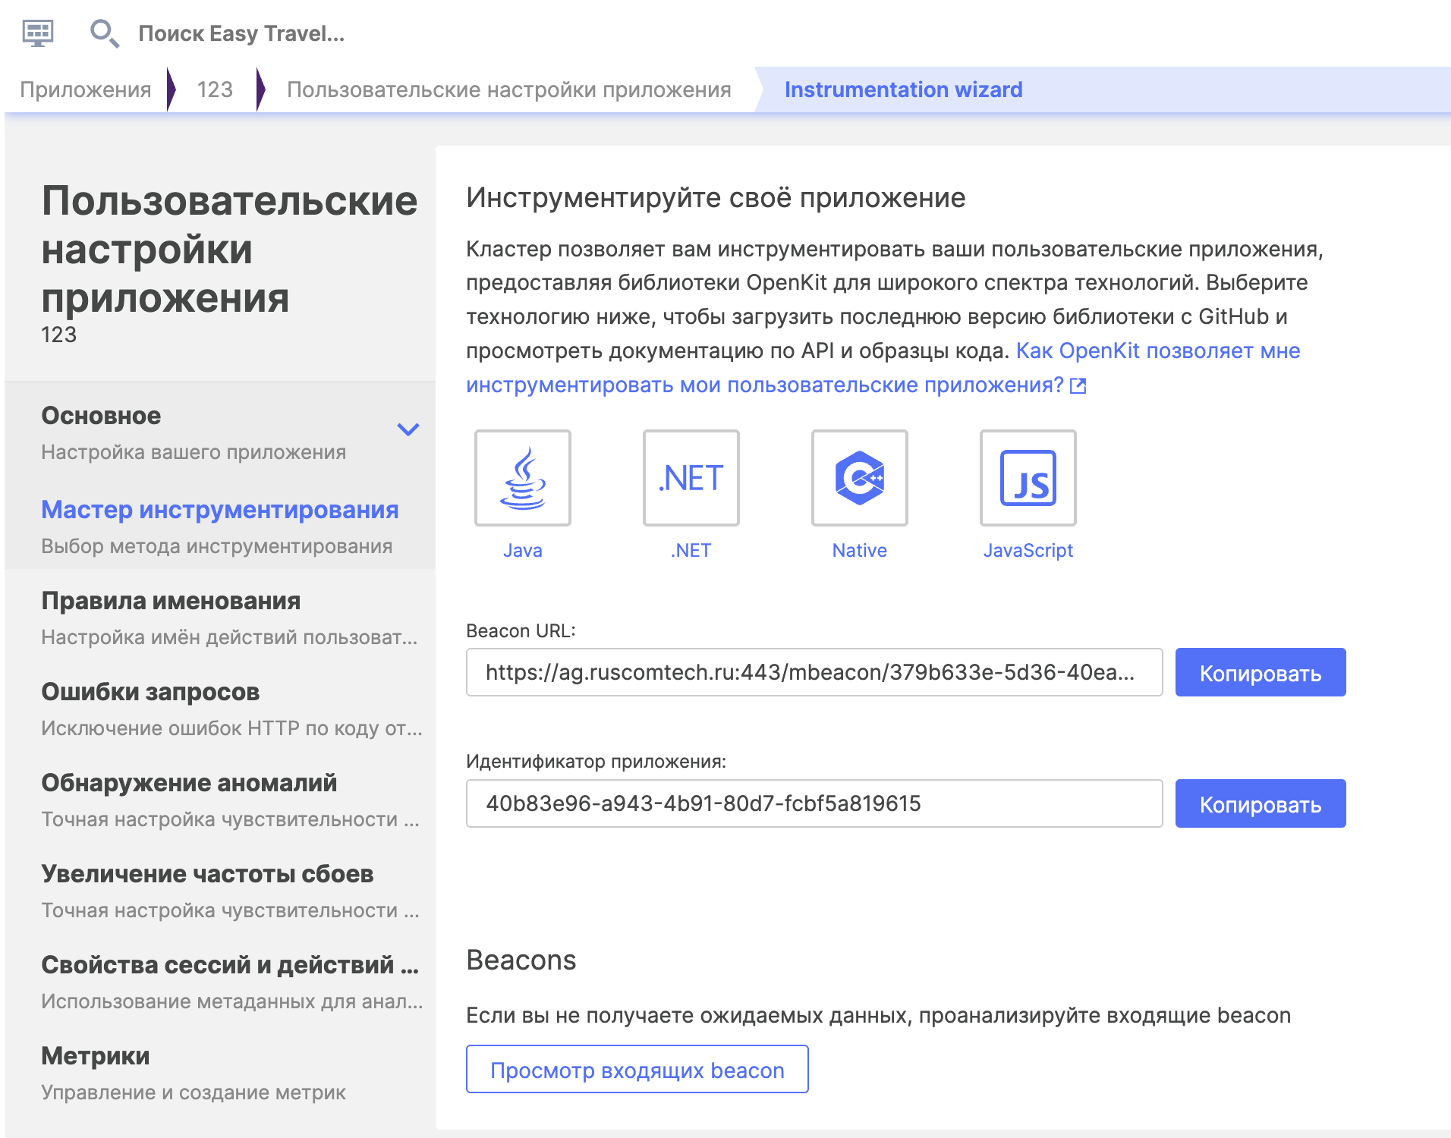Click the external link icon after OpenKit question

pos(1078,385)
